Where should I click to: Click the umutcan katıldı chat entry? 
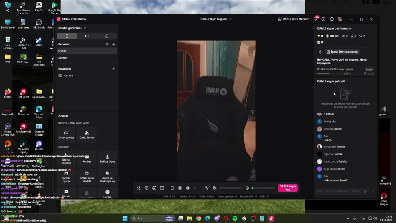(333, 129)
